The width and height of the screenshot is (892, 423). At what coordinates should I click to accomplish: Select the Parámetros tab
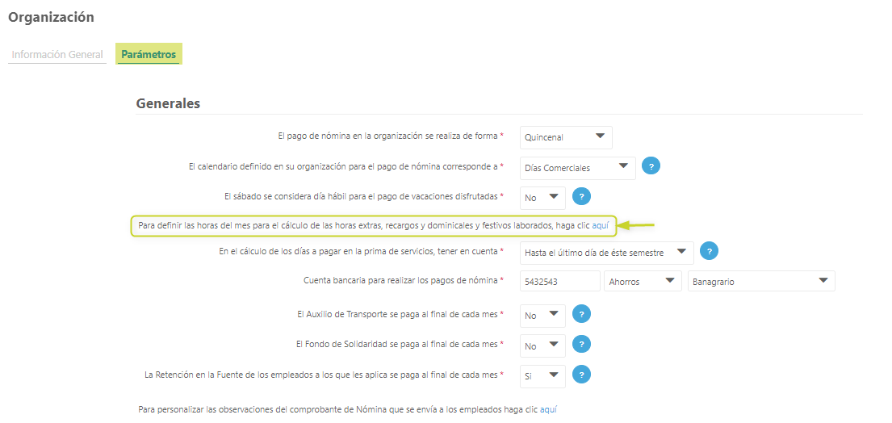(x=149, y=54)
